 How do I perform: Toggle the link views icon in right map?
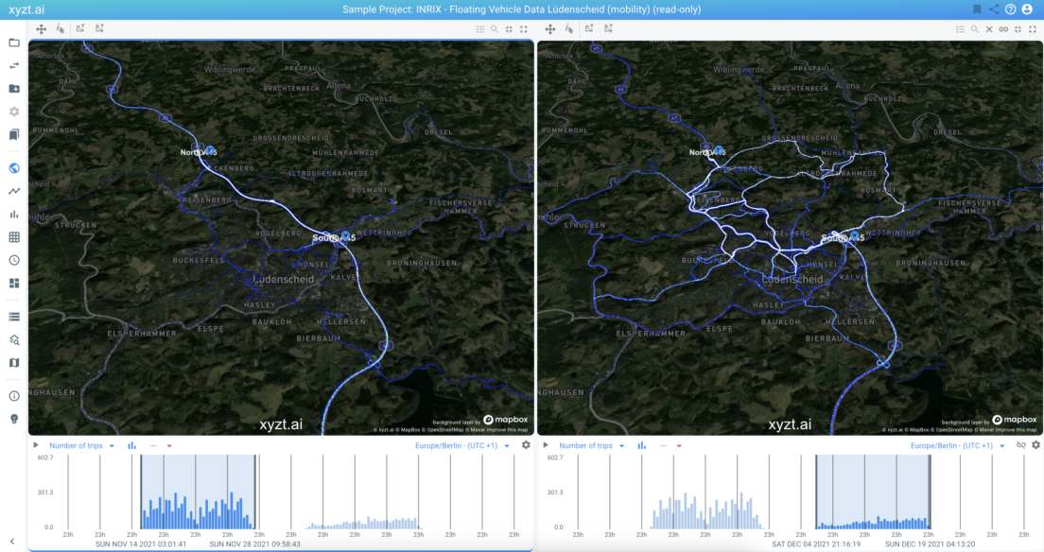(x=1003, y=29)
